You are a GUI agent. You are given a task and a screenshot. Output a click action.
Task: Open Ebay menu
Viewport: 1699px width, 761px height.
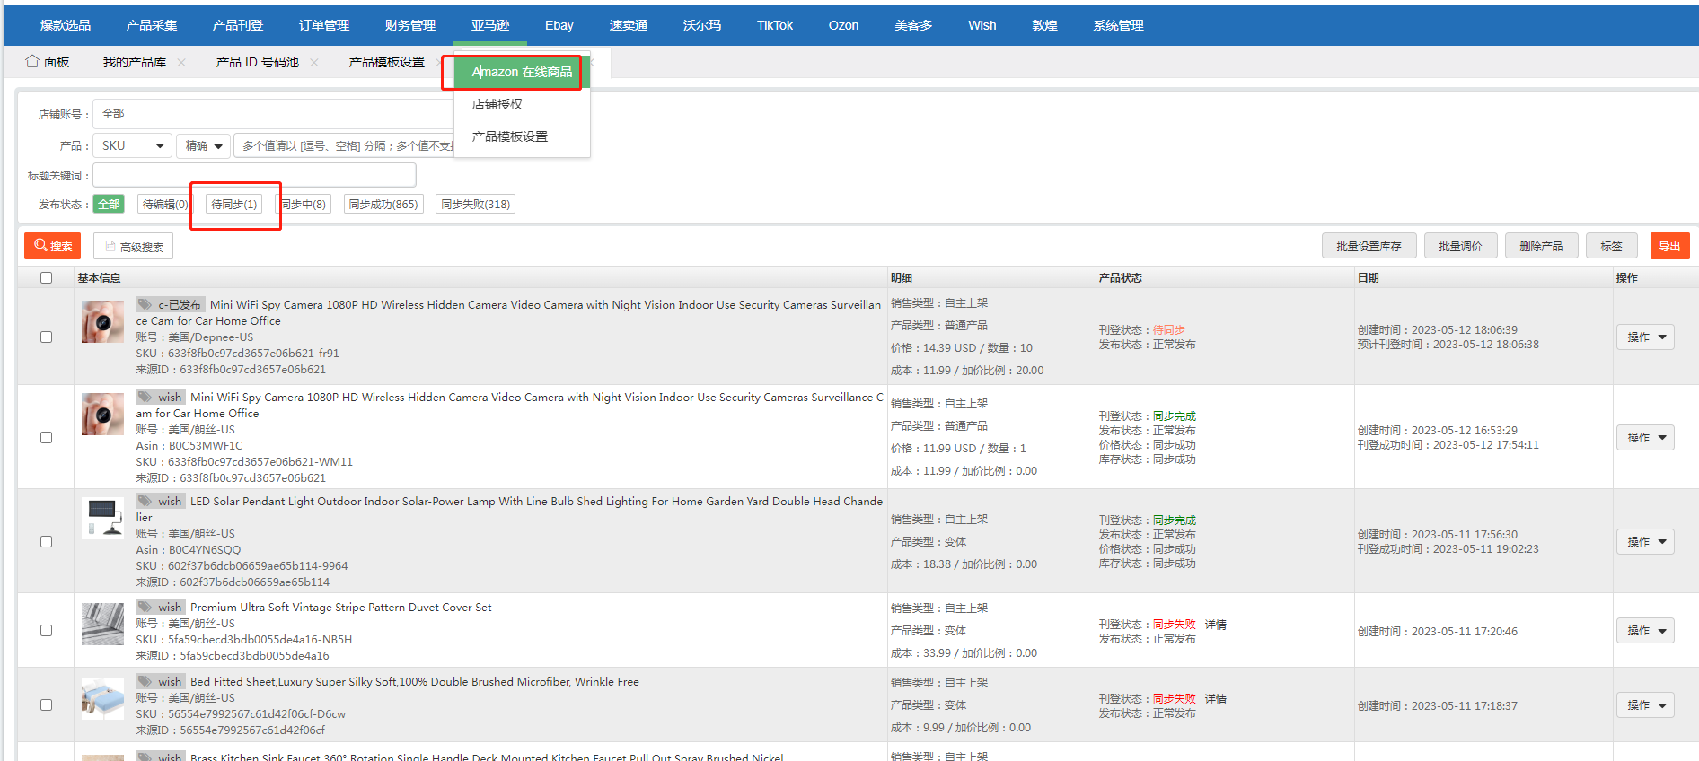(x=559, y=25)
